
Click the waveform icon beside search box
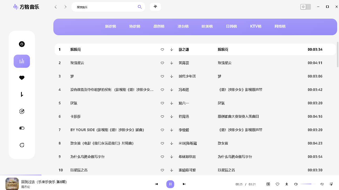tap(155, 7)
